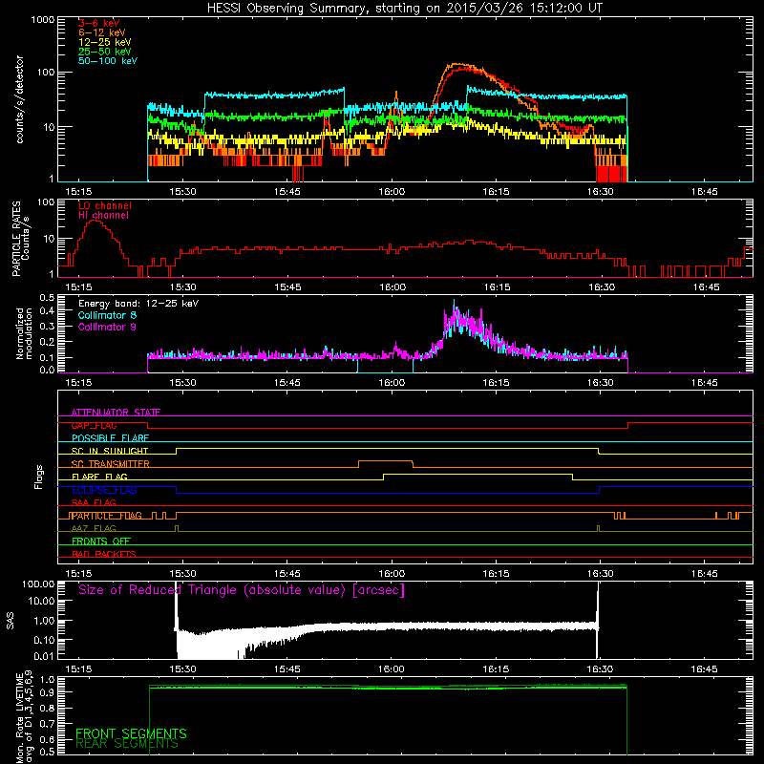
Task: Click the GAP_FLAG label
Action: 94,425
